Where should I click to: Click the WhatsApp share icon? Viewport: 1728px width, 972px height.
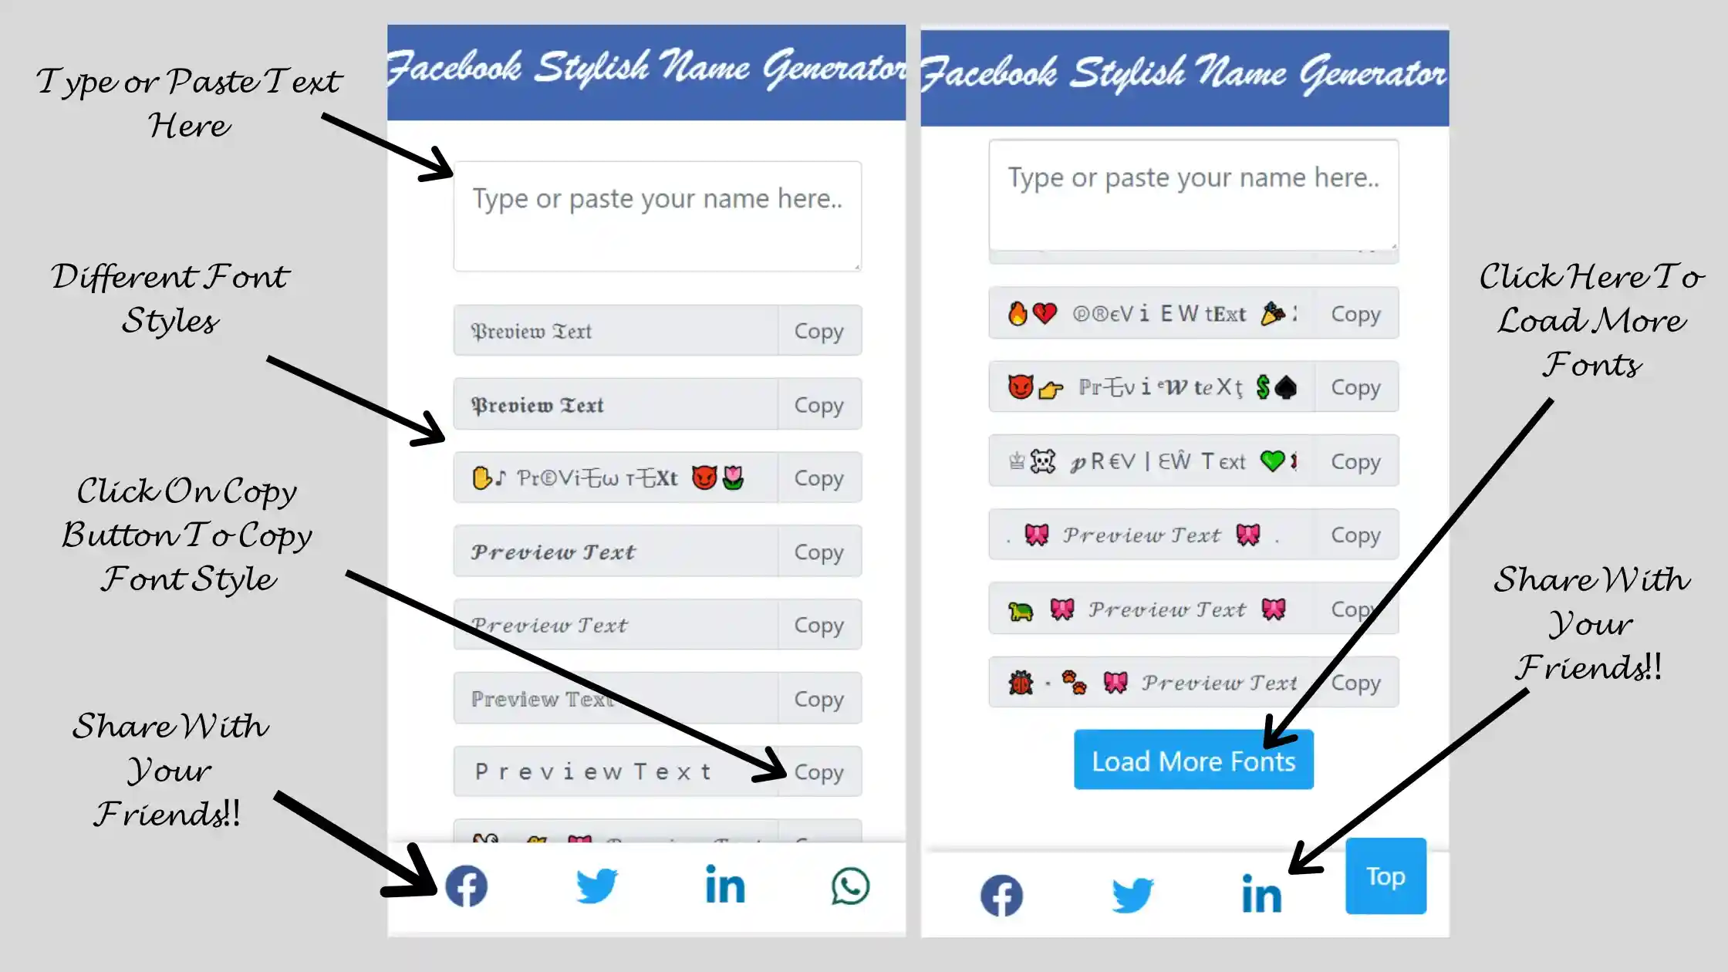pyautogui.click(x=851, y=886)
